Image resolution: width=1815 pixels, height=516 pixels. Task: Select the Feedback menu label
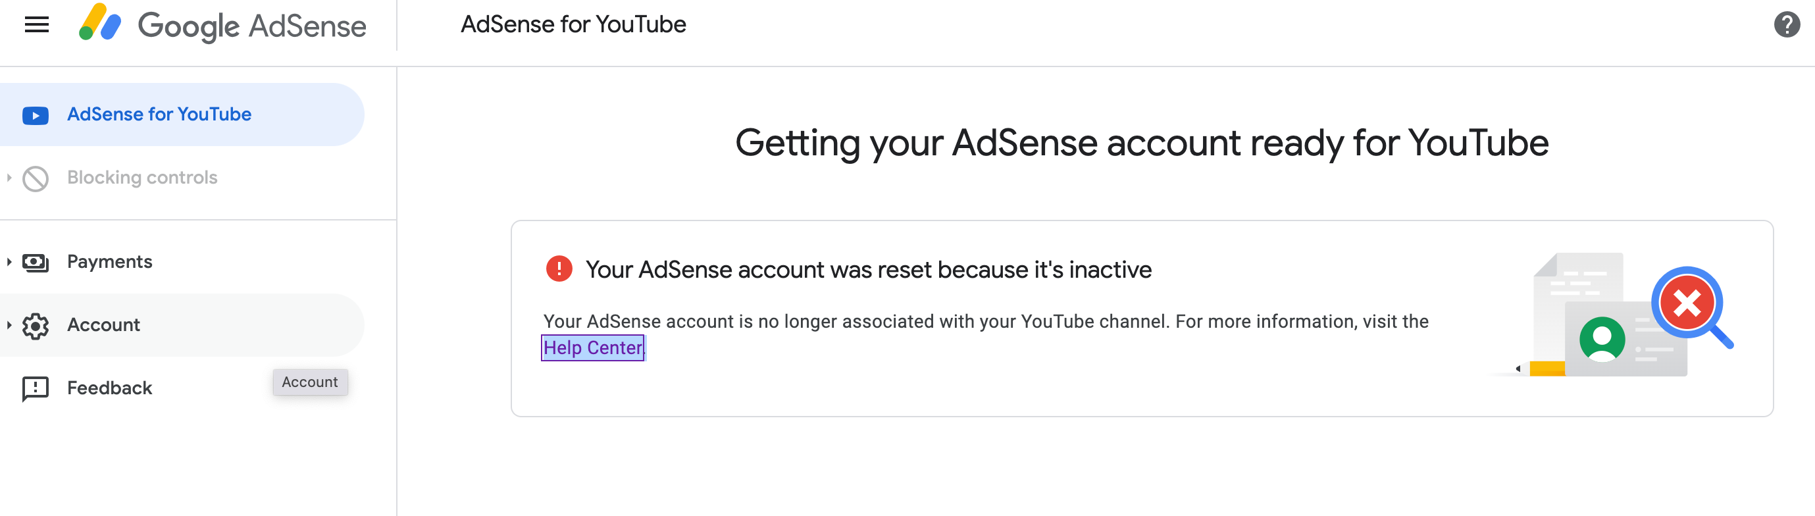click(109, 388)
